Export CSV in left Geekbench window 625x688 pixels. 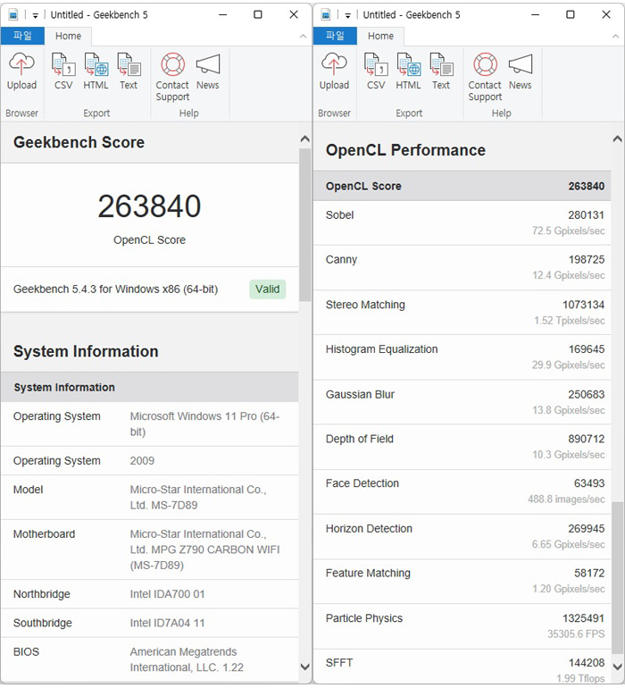pos(63,71)
